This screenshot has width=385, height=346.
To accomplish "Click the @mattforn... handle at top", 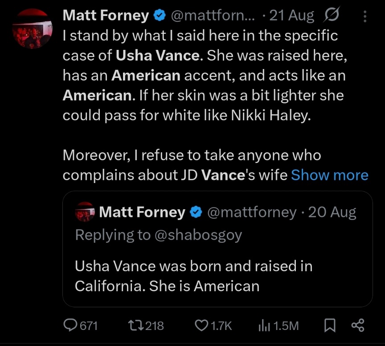I will point(213,16).
